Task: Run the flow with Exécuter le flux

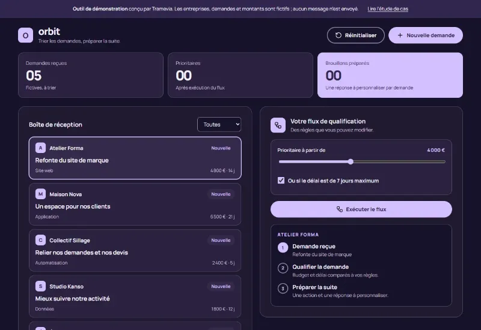Action: [x=361, y=209]
